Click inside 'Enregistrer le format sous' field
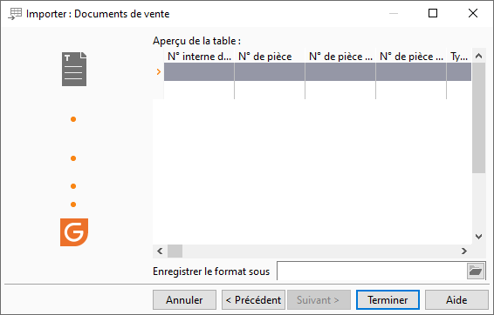Image resolution: width=494 pixels, height=315 pixels. tap(372, 271)
